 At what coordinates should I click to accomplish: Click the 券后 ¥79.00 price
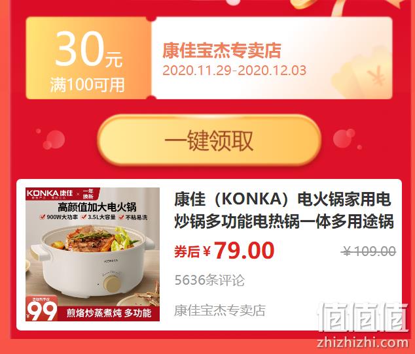pos(224,250)
